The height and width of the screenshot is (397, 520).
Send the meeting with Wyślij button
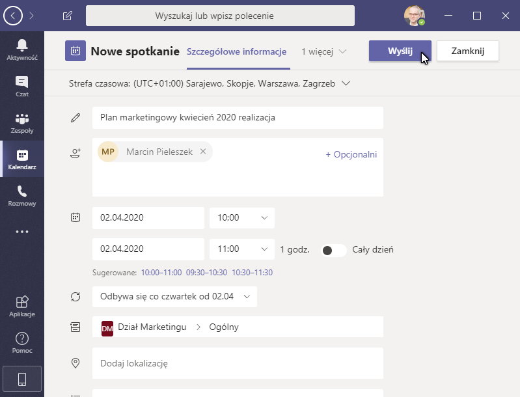400,51
